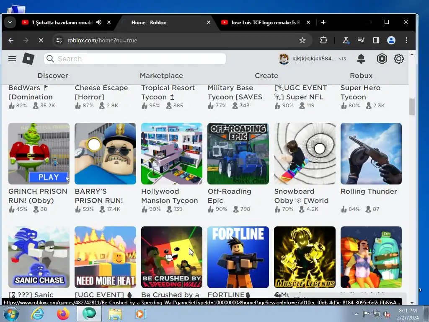429x322 pixels.
Task: Mute the 1 Şubatta YouTube tab audio
Action: 99,22
